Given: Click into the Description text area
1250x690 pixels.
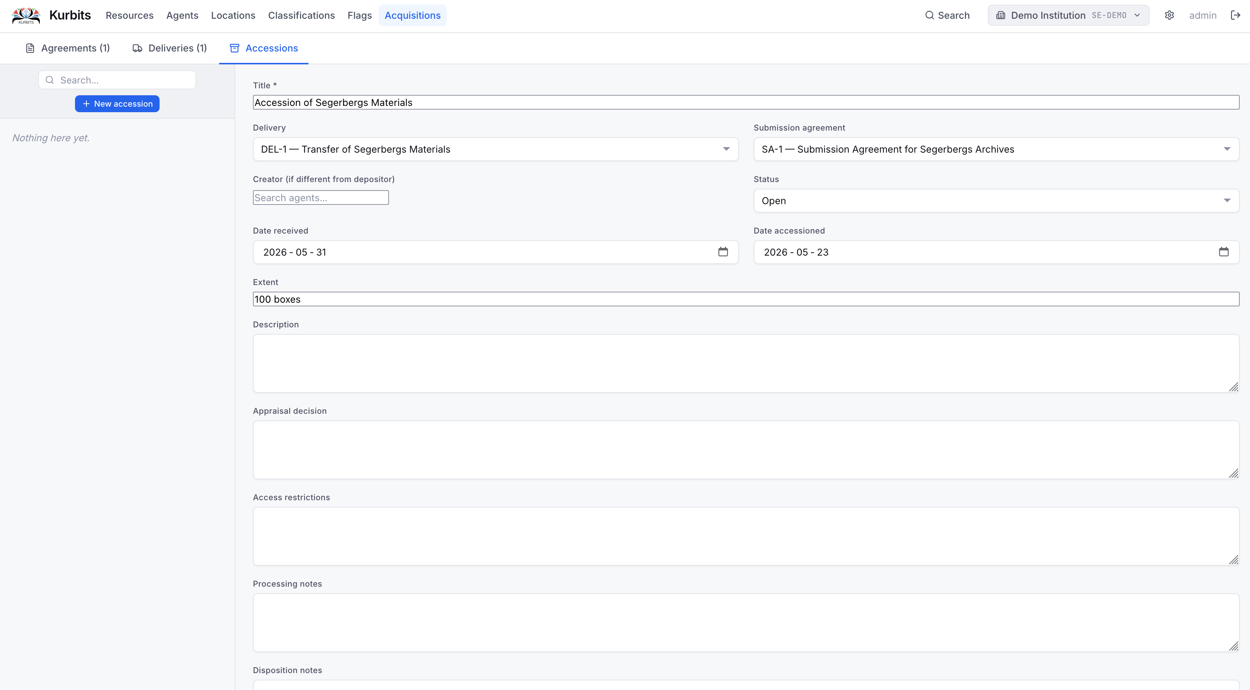Looking at the screenshot, I should 746,363.
